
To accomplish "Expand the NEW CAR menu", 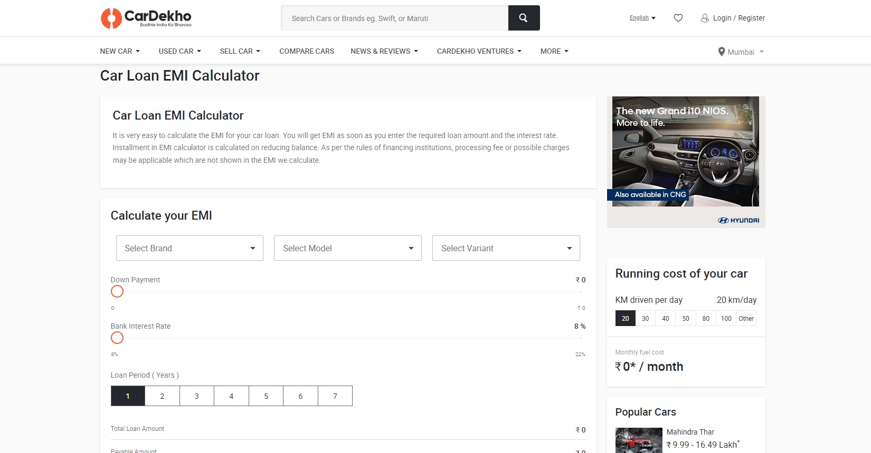I will (x=120, y=51).
